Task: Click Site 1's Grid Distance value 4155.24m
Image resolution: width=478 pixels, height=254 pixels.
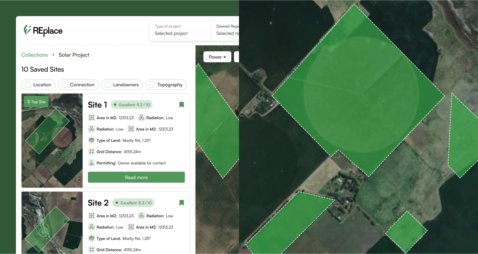Action: (132, 152)
